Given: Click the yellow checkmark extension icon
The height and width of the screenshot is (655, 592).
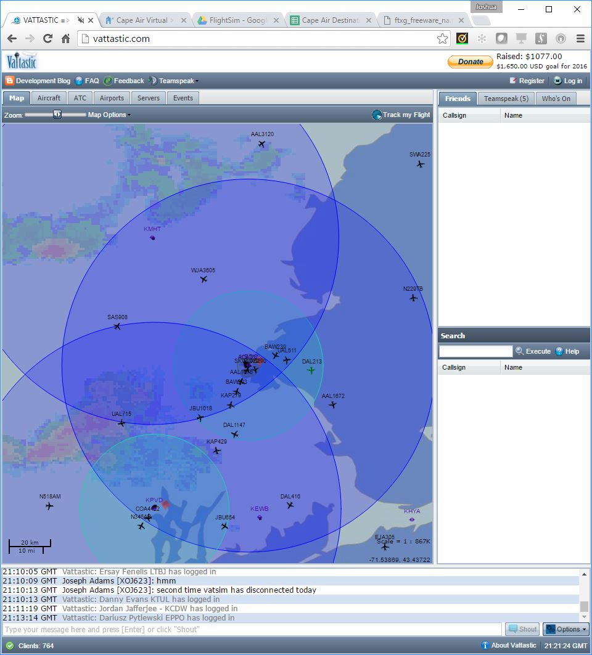Looking at the screenshot, I should point(462,39).
